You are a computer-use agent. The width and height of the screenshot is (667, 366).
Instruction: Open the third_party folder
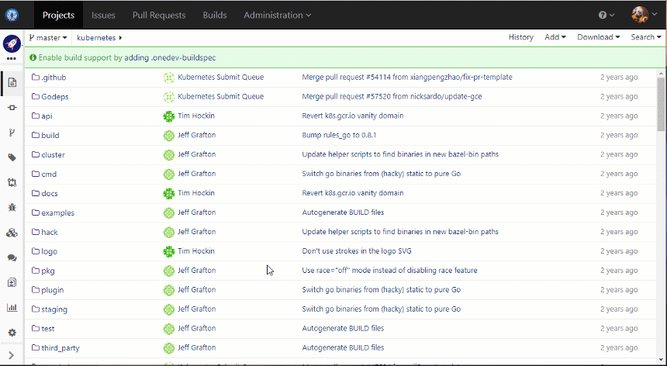60,348
